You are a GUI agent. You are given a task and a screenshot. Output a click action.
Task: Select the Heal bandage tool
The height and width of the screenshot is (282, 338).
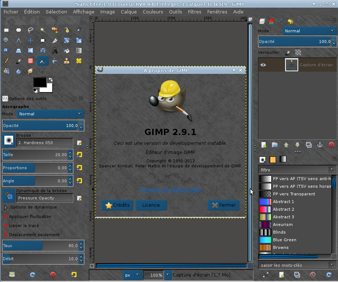(x=79, y=61)
